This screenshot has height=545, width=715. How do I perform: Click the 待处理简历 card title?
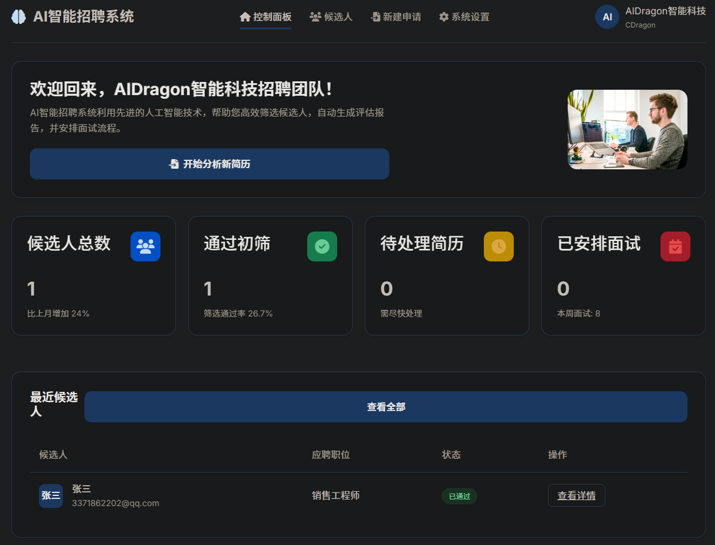point(422,243)
